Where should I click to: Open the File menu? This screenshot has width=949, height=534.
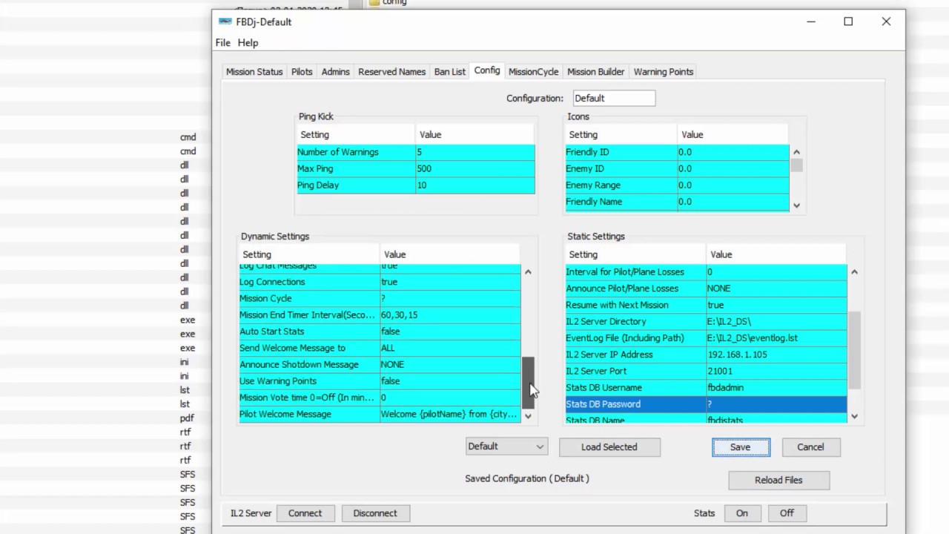(223, 43)
